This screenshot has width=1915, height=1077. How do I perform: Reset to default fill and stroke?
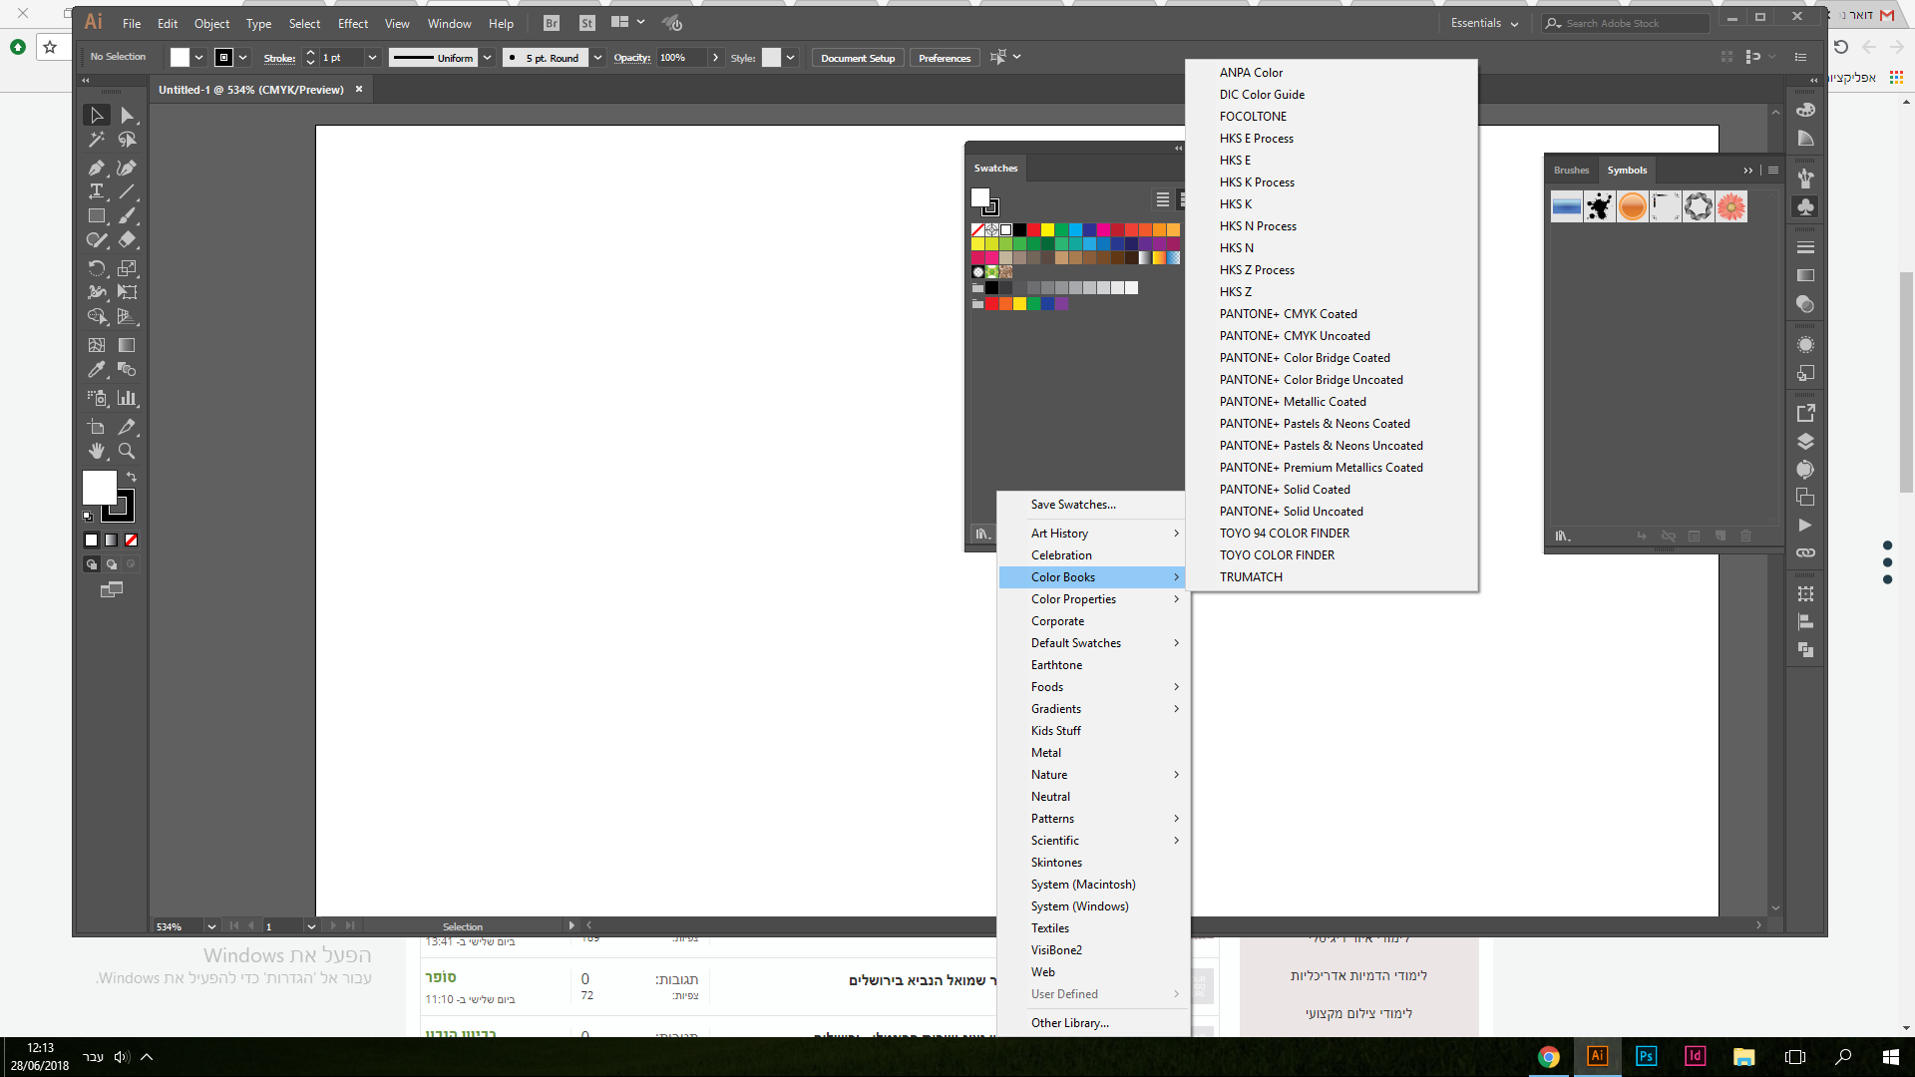click(x=88, y=517)
